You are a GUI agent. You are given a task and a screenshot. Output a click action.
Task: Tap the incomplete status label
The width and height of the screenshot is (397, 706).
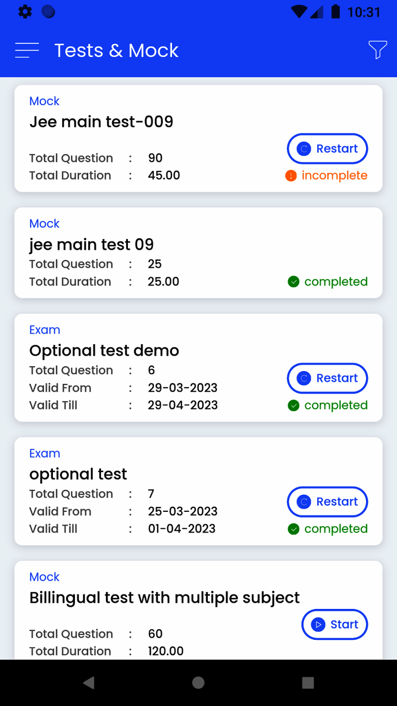(334, 176)
